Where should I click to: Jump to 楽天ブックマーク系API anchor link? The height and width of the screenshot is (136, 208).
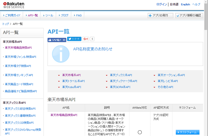[x=123, y=81]
